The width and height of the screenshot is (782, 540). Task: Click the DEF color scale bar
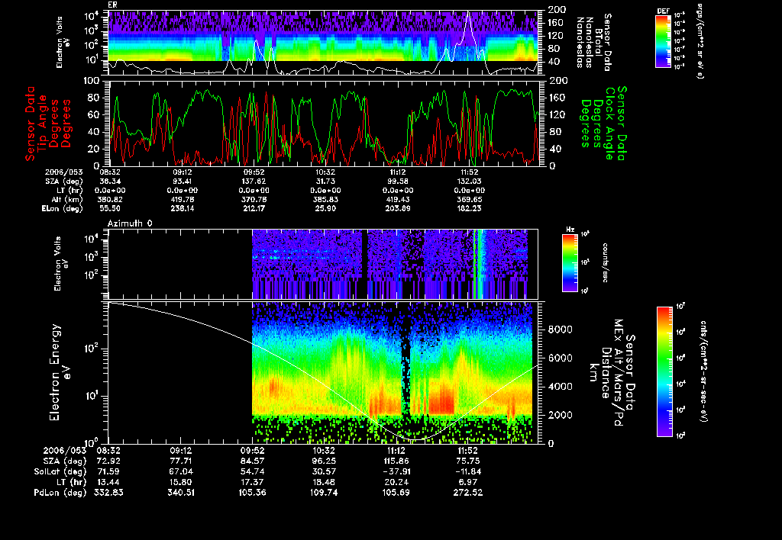pos(663,41)
